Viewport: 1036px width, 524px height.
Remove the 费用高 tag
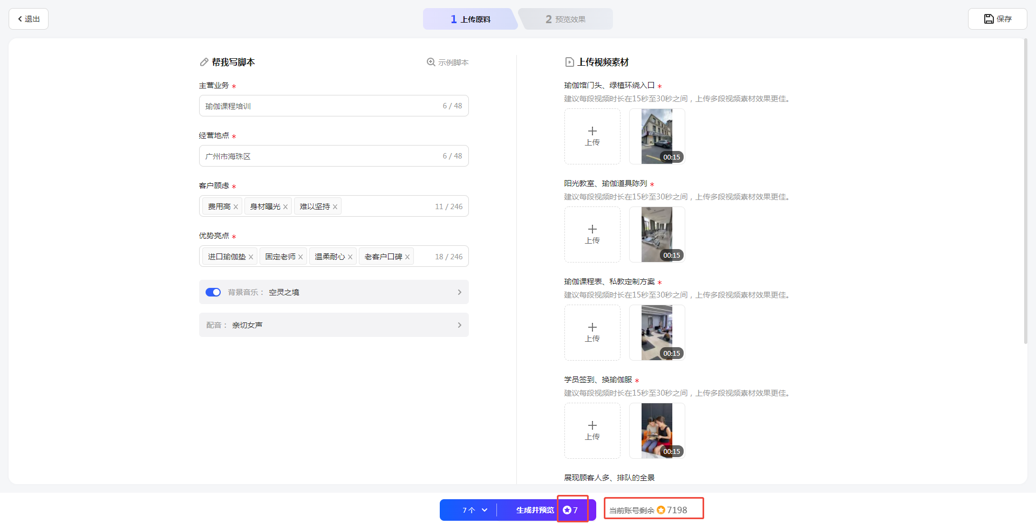coord(236,207)
